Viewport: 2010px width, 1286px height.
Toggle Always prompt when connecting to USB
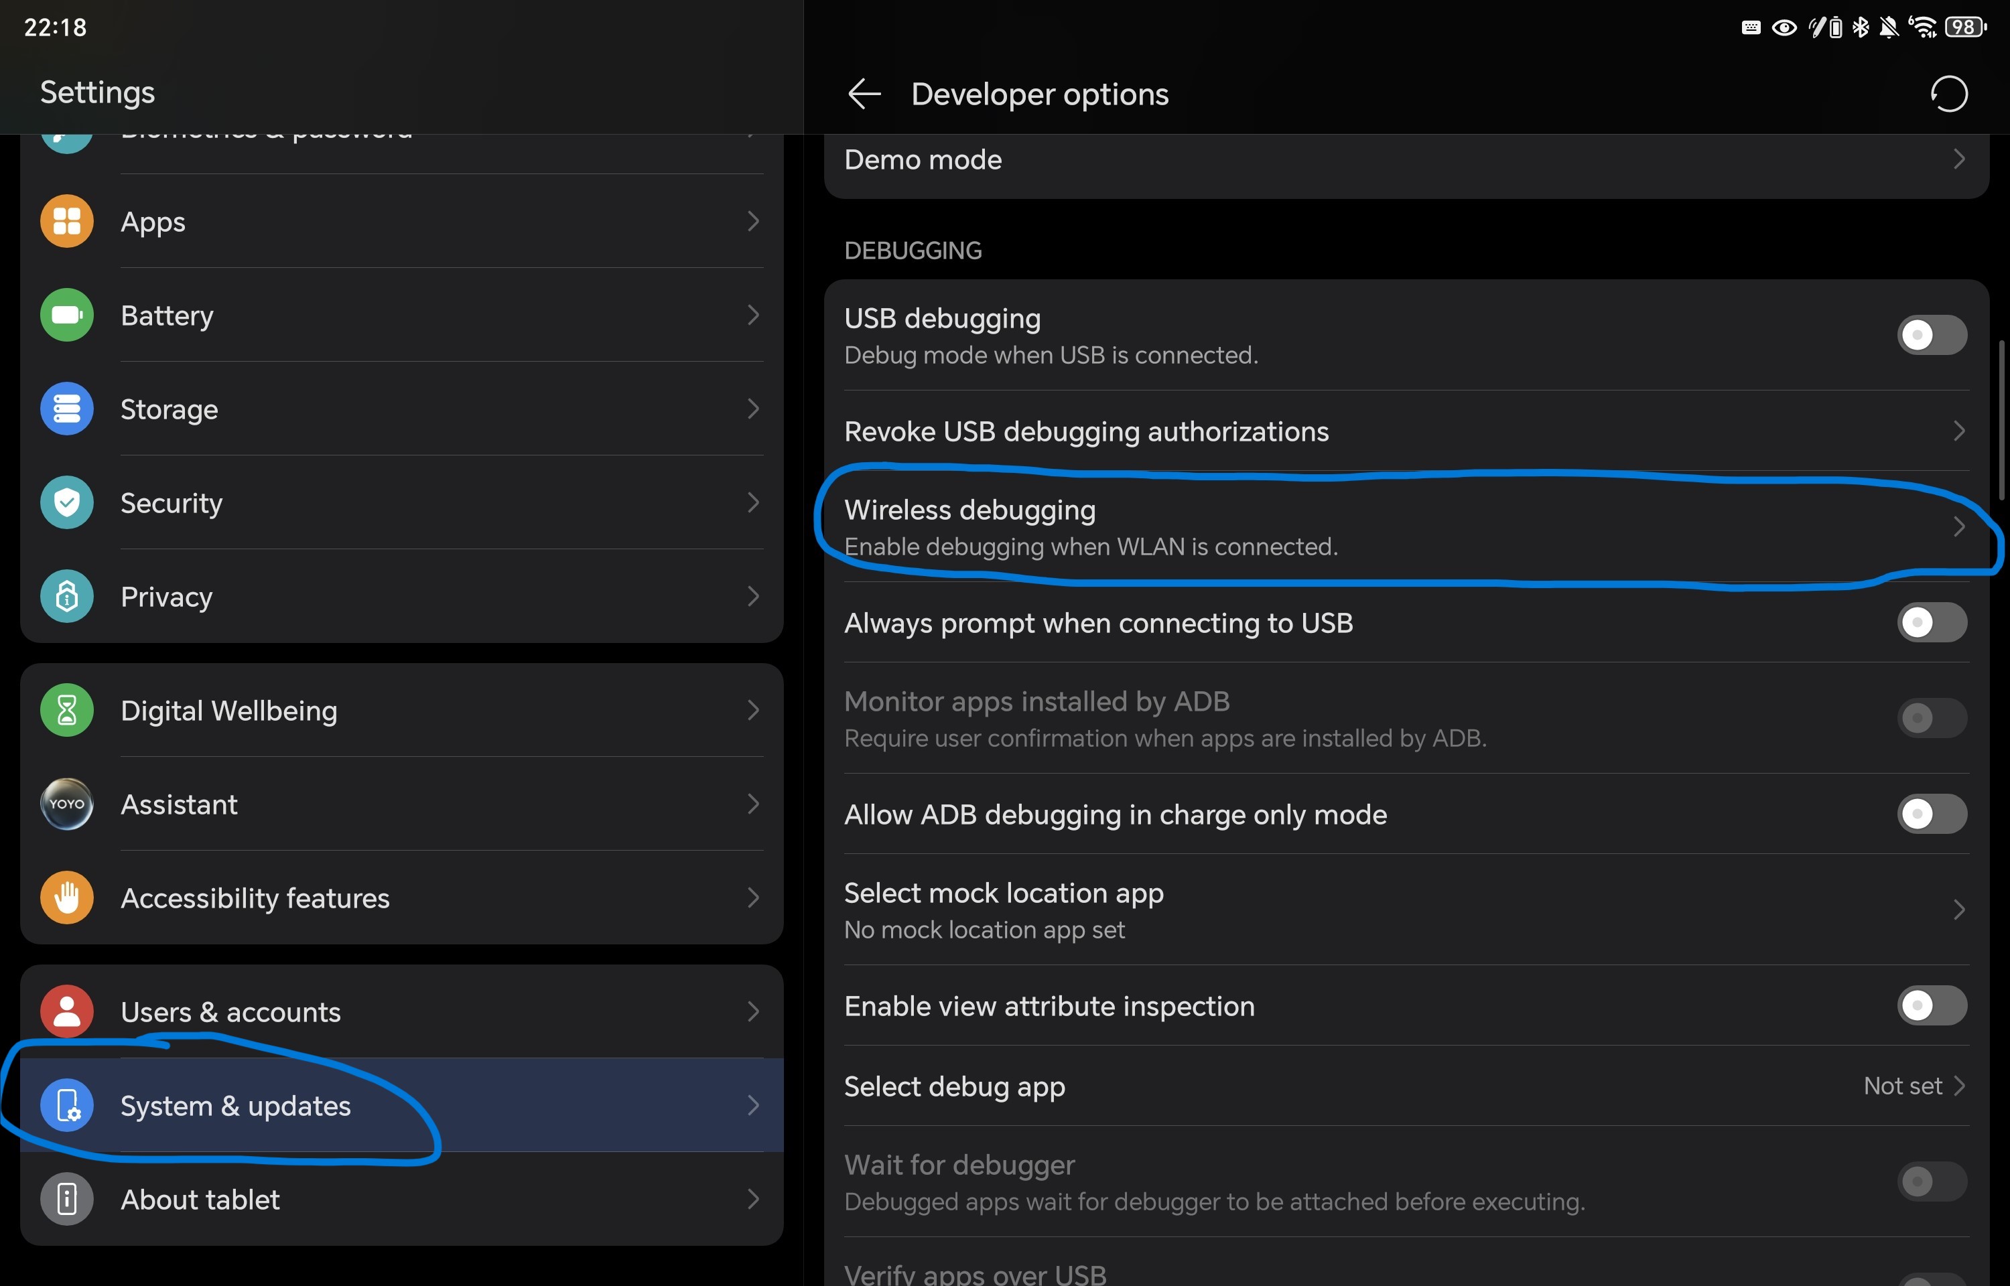click(x=1931, y=622)
